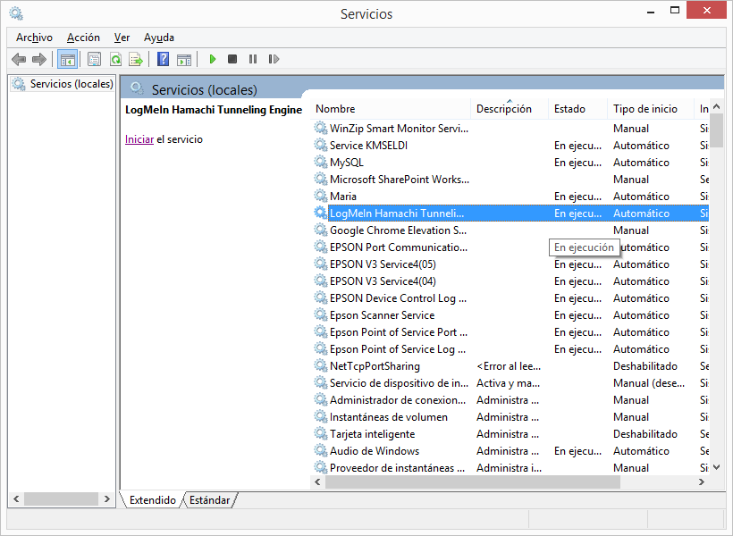
Task: Select the MySQL service row
Action: click(x=347, y=163)
